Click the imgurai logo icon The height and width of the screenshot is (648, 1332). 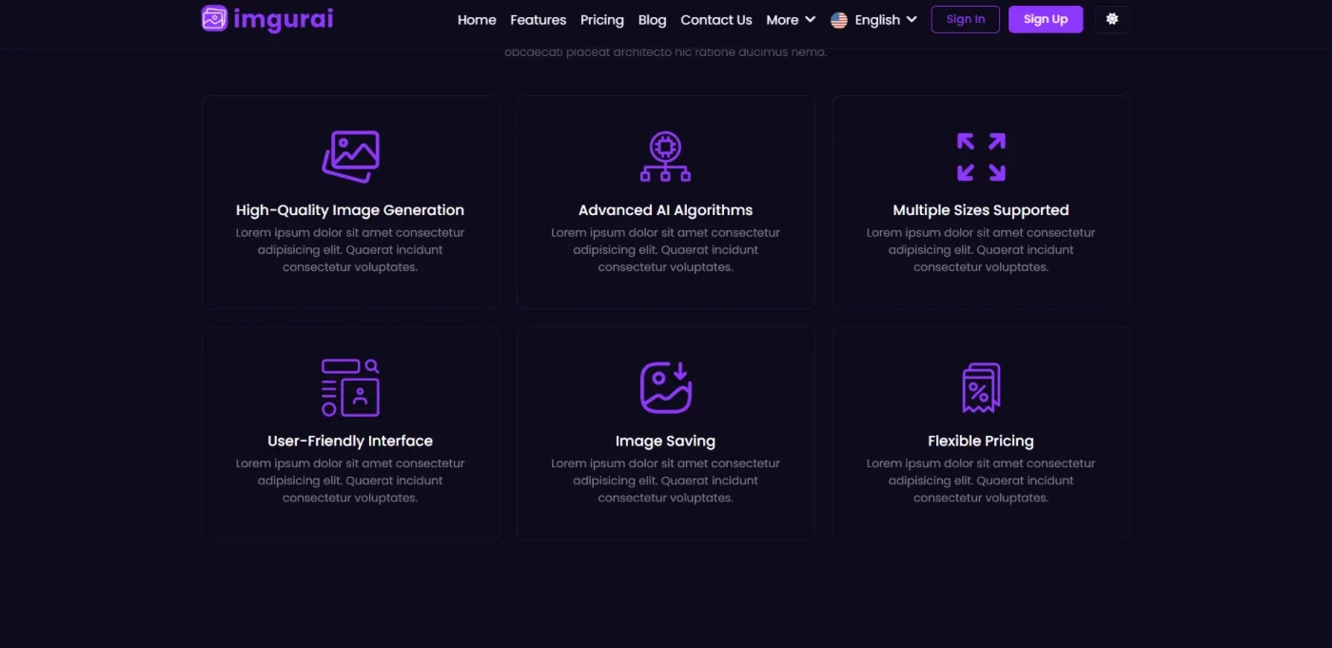click(215, 18)
